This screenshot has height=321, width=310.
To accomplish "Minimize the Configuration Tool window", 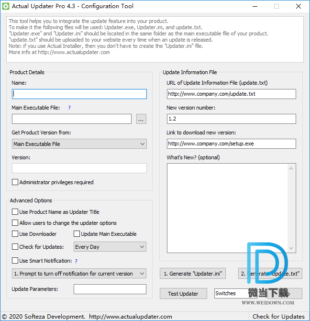I will pyautogui.click(x=255, y=6).
